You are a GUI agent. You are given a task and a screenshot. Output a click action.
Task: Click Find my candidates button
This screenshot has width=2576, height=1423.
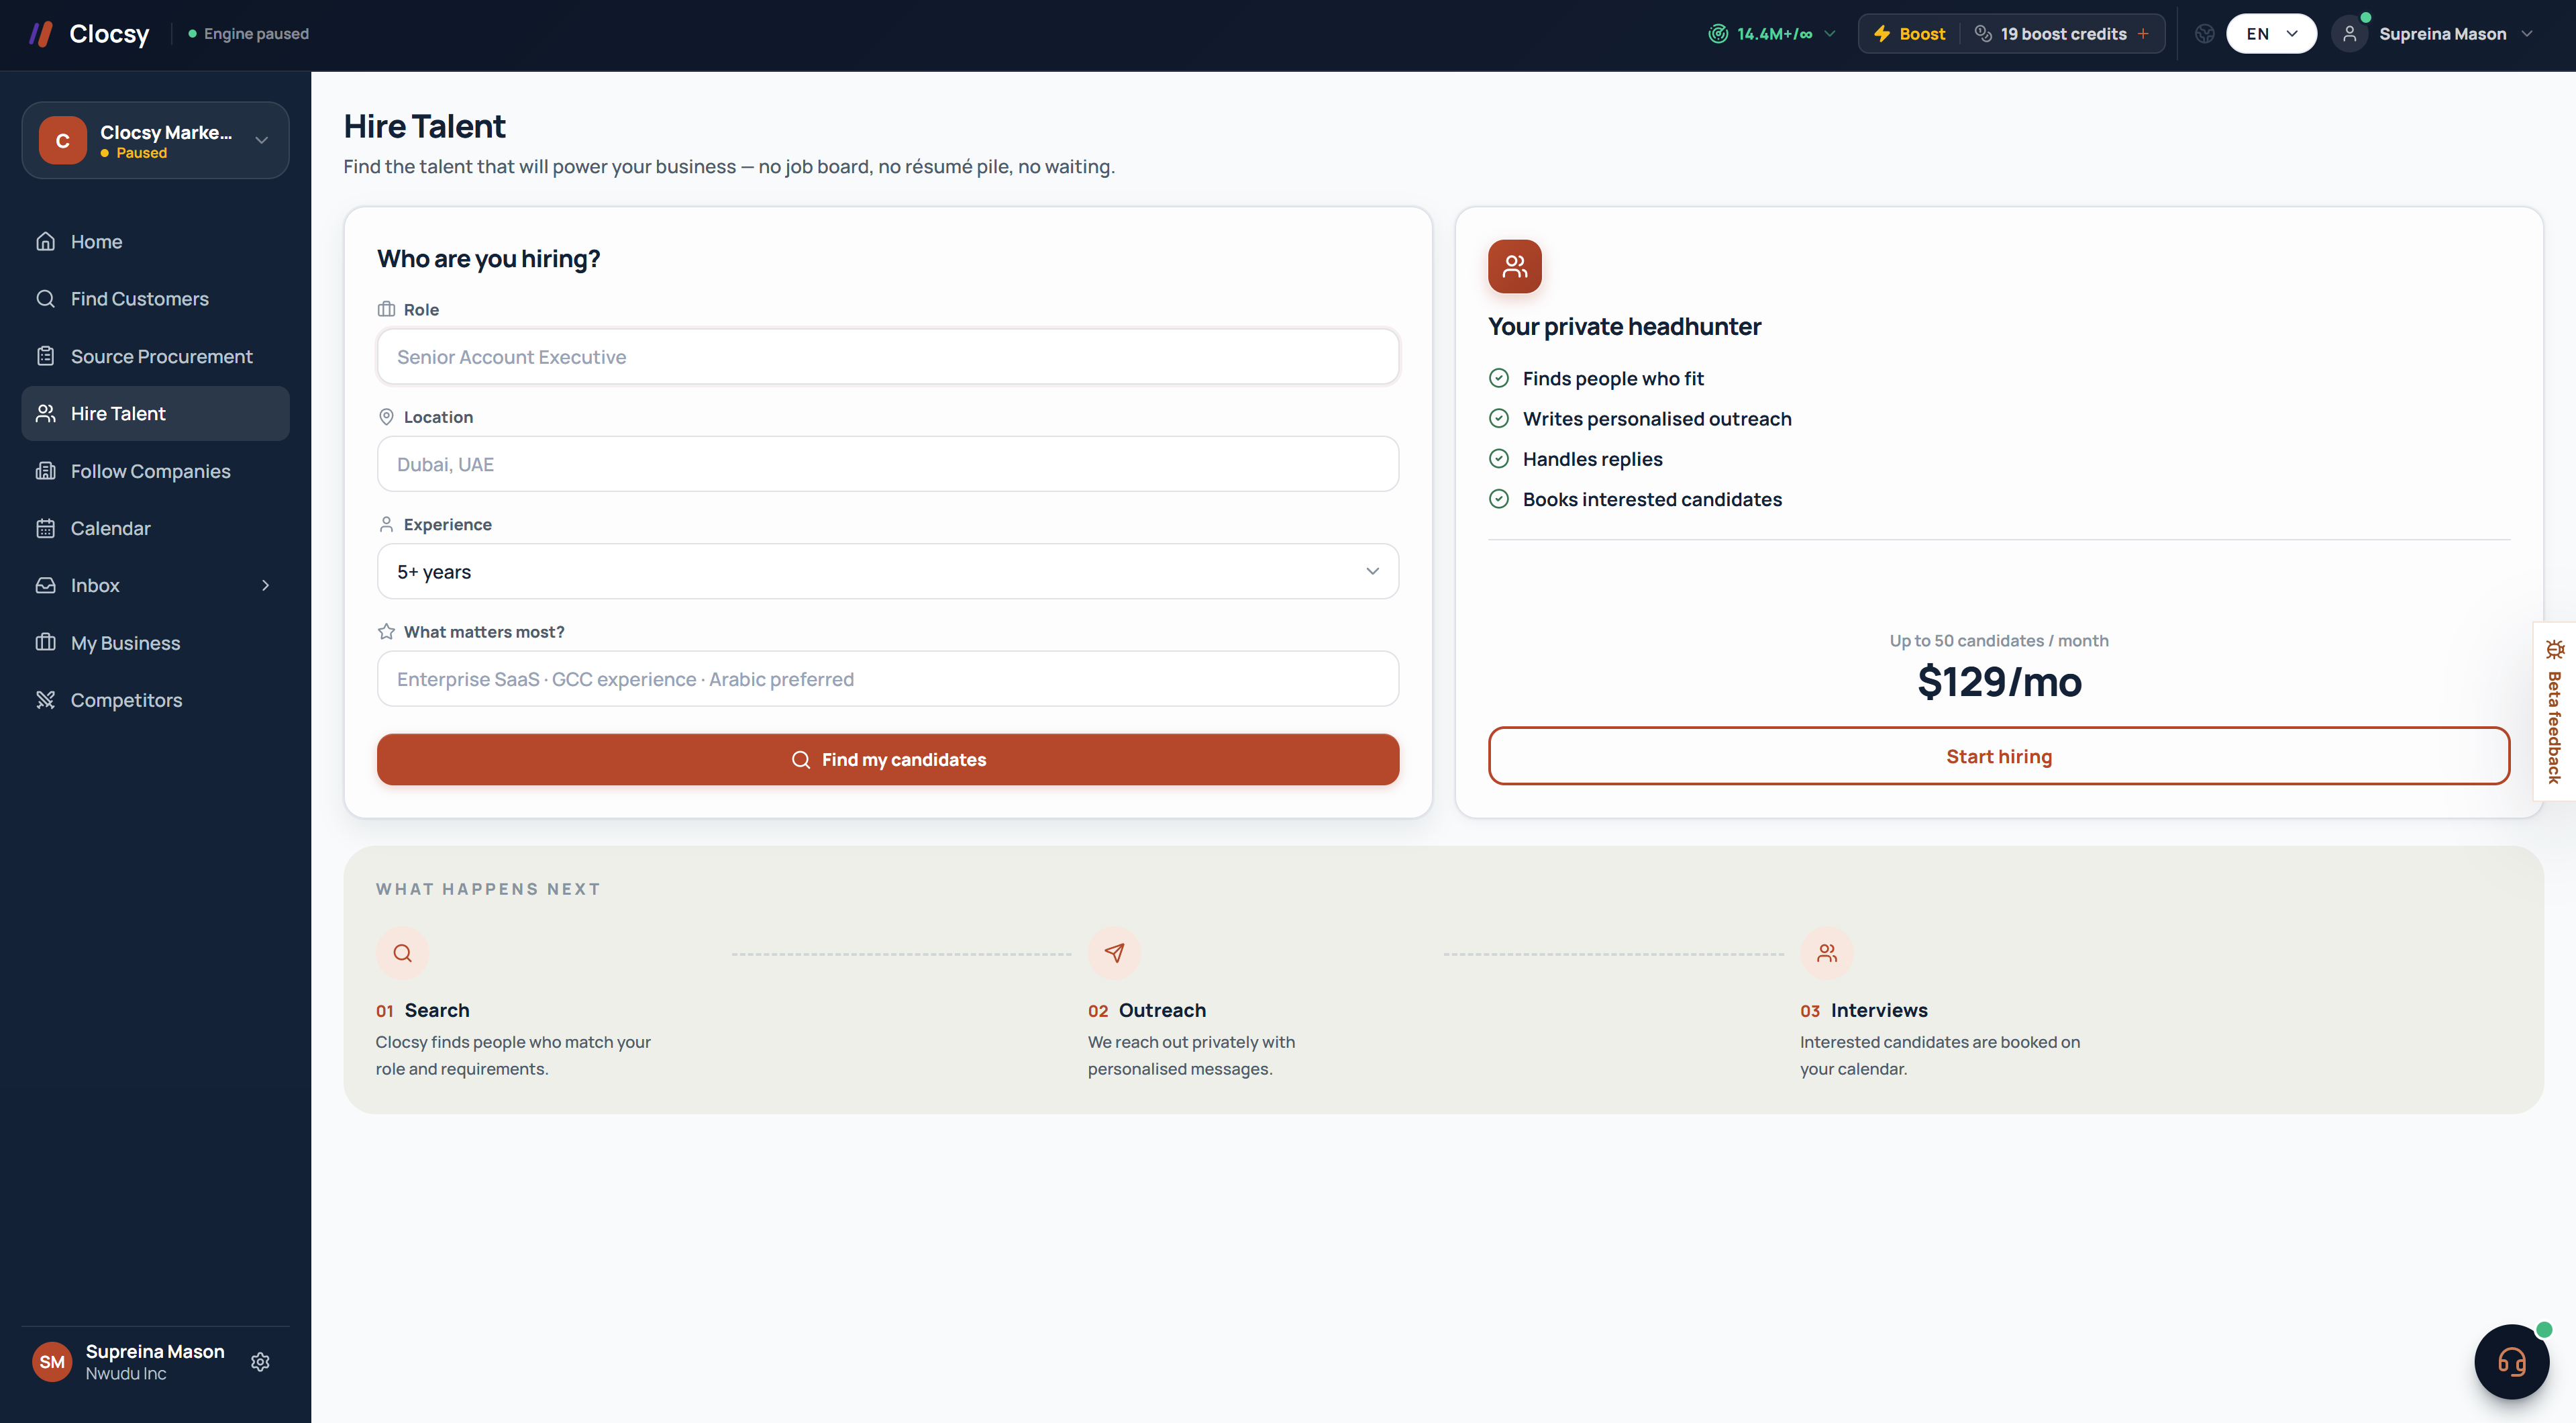tap(888, 760)
